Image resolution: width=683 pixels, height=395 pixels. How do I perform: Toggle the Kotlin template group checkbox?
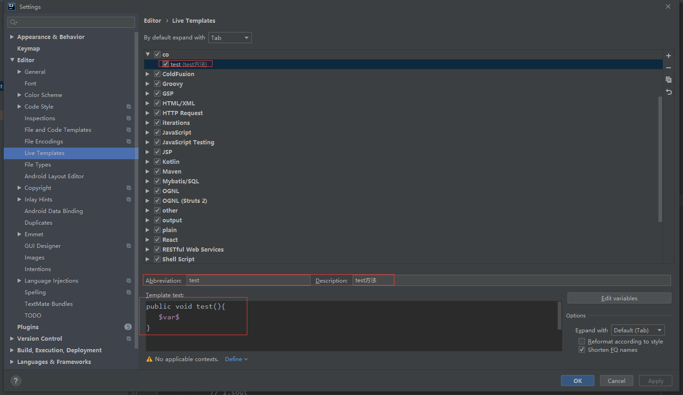click(x=157, y=162)
